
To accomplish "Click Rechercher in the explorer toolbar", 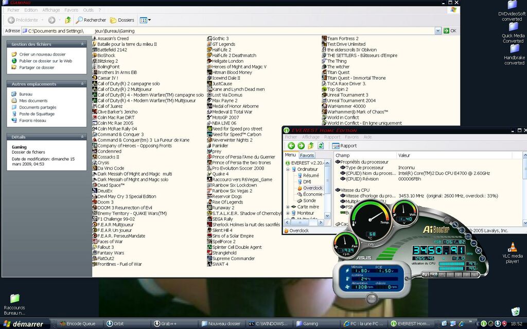I will (91, 20).
